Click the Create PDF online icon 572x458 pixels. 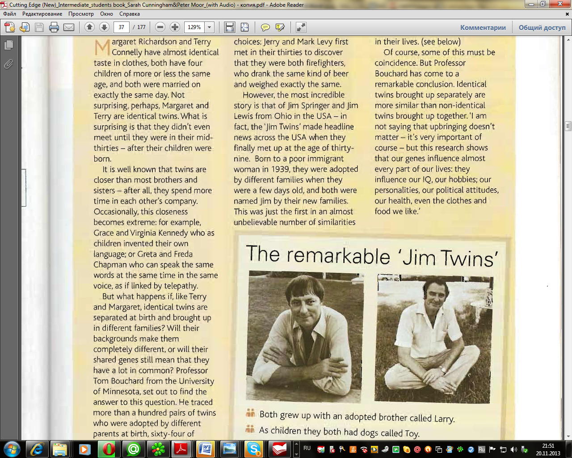coord(10,27)
